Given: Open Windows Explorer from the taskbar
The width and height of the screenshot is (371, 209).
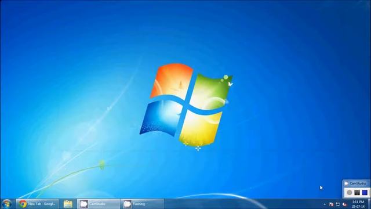Looking at the screenshot, I should tap(68, 204).
